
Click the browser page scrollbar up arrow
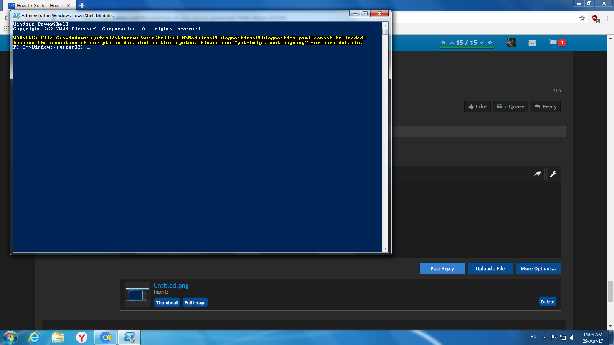tap(611, 38)
